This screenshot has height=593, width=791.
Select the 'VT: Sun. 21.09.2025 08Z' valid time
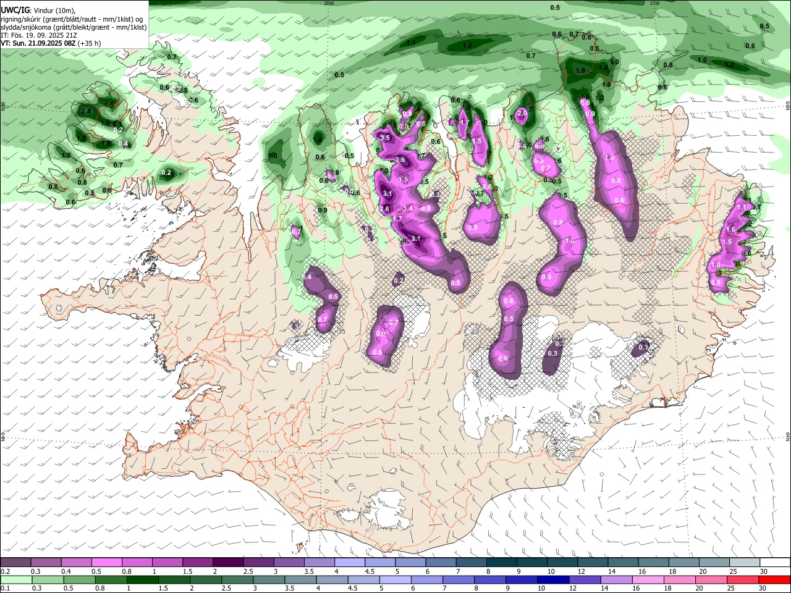[x=38, y=43]
